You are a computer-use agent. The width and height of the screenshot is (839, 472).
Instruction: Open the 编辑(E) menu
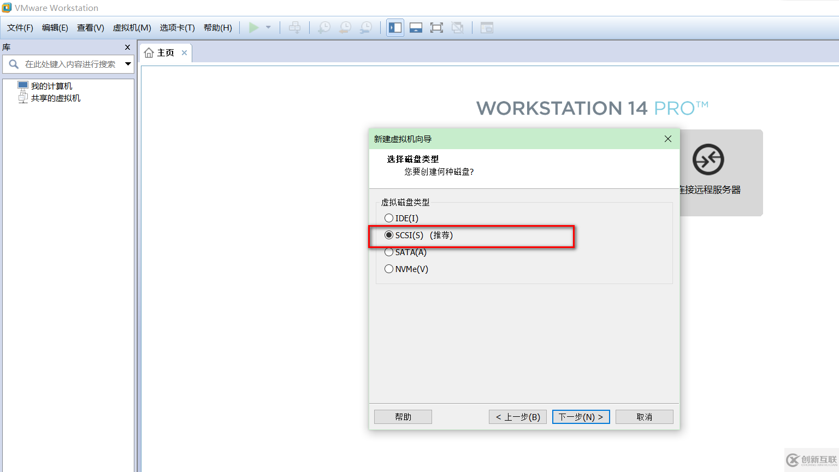pyautogui.click(x=55, y=28)
